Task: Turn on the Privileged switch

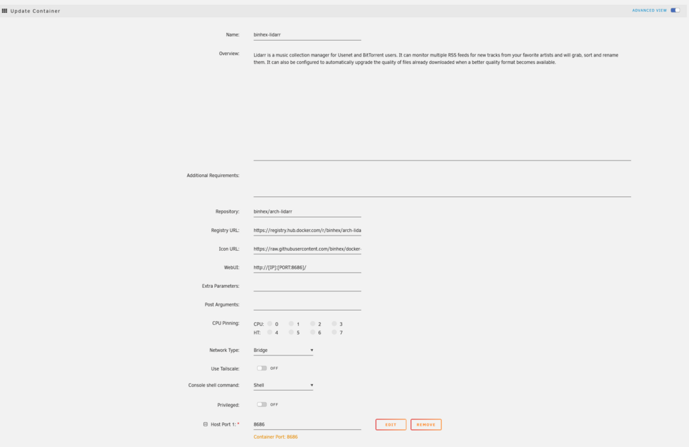Action: pyautogui.click(x=262, y=404)
